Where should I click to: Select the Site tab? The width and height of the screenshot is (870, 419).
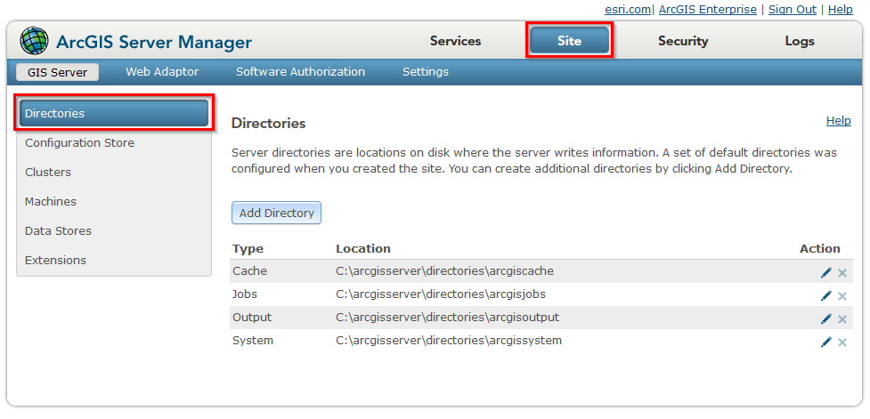click(569, 40)
